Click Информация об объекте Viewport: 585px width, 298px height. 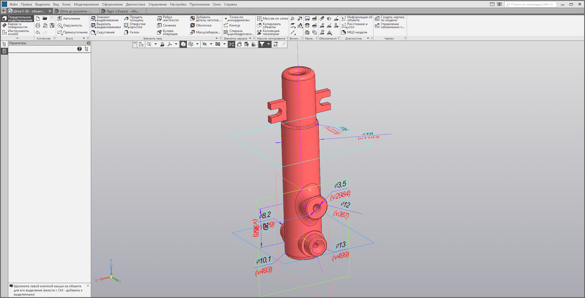coord(357,18)
